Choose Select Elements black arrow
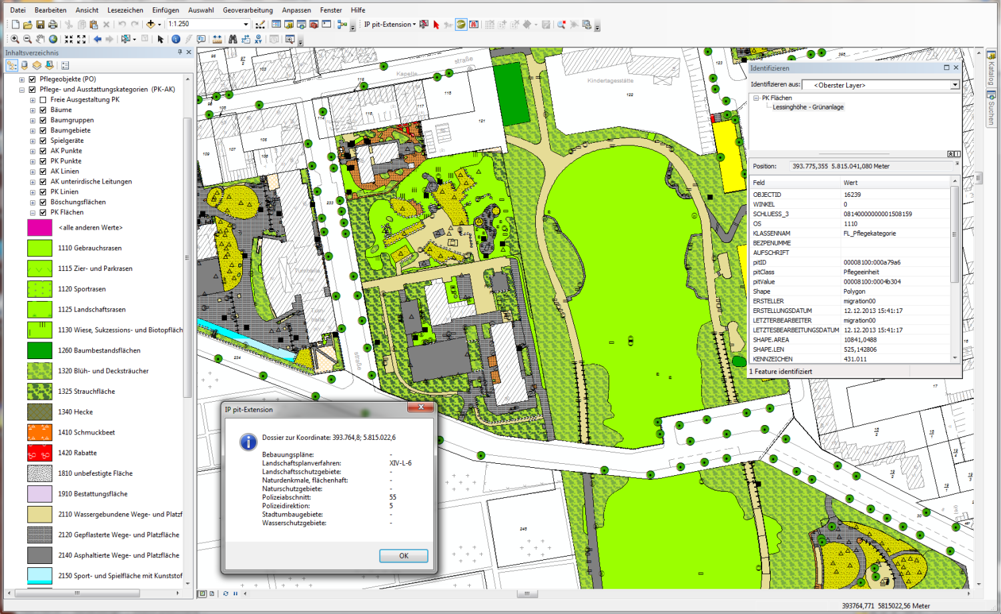This screenshot has width=1001, height=614. pyautogui.click(x=160, y=39)
